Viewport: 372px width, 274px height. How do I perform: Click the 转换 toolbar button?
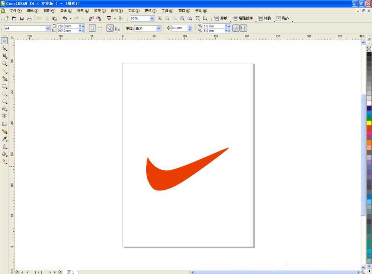point(264,18)
